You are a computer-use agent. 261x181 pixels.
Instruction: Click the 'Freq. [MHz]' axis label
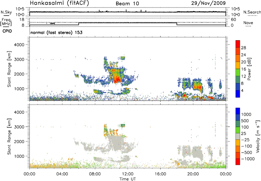[6, 22]
